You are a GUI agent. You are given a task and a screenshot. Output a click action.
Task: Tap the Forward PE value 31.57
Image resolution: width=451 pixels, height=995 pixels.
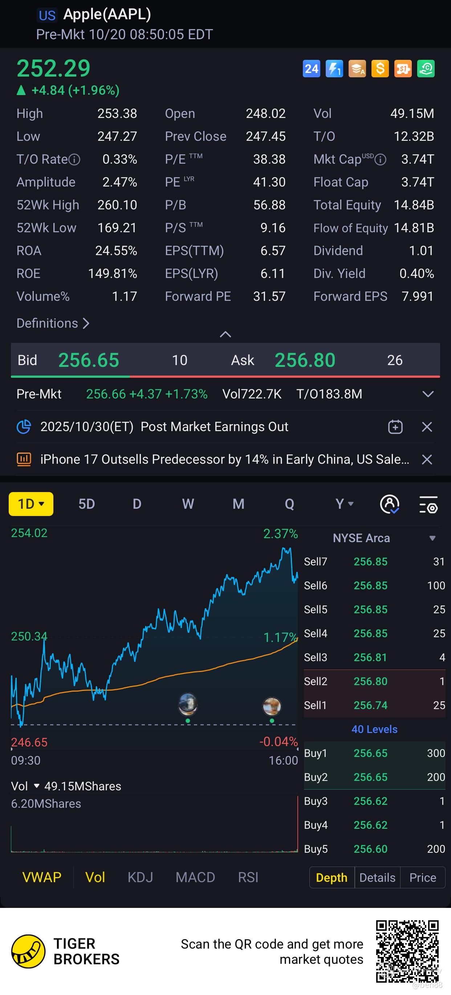269,296
